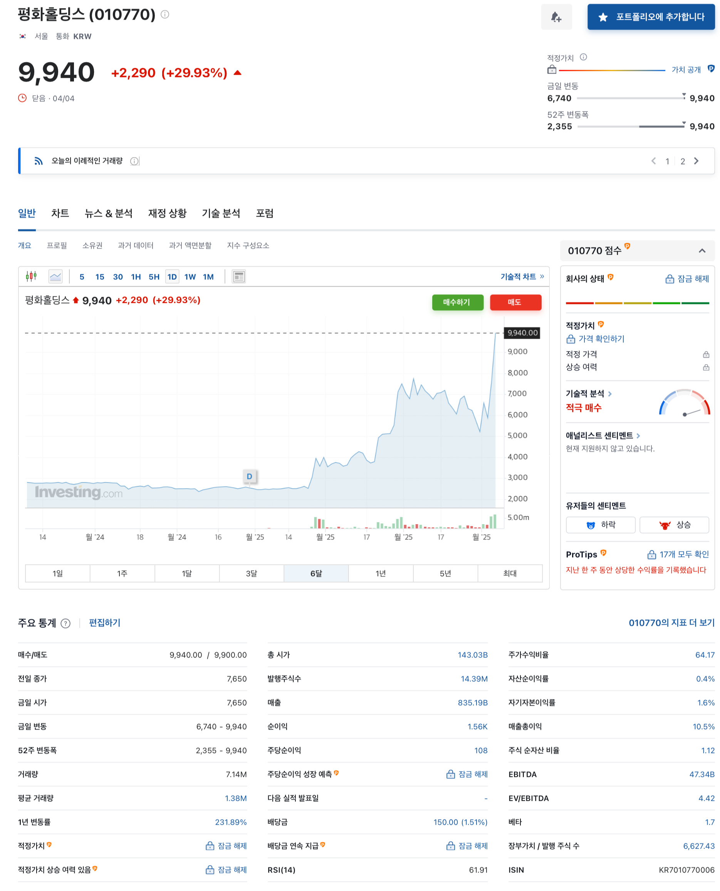Open 010770의 지표 더 보기 link

(x=671, y=623)
